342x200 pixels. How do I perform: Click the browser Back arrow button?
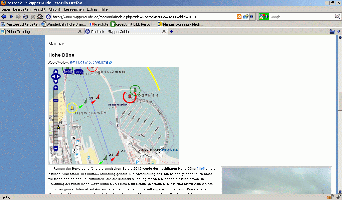pyautogui.click(x=4, y=17)
